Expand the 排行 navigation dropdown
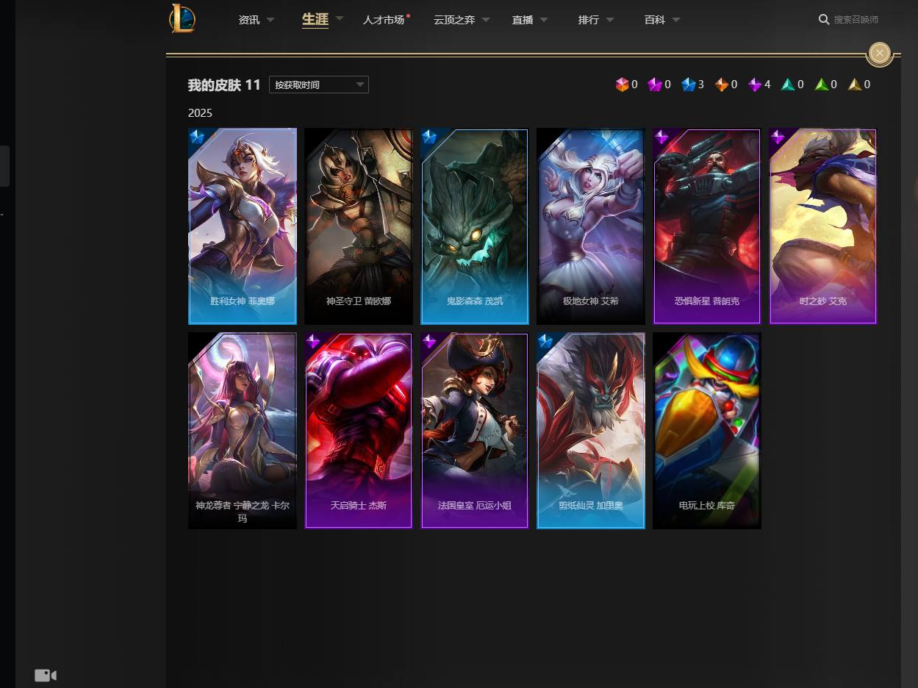 click(610, 20)
